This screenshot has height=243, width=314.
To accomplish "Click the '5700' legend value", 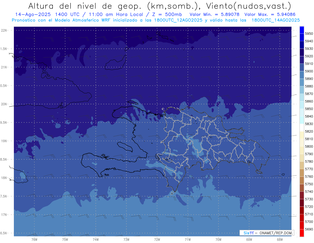I will (309, 222).
